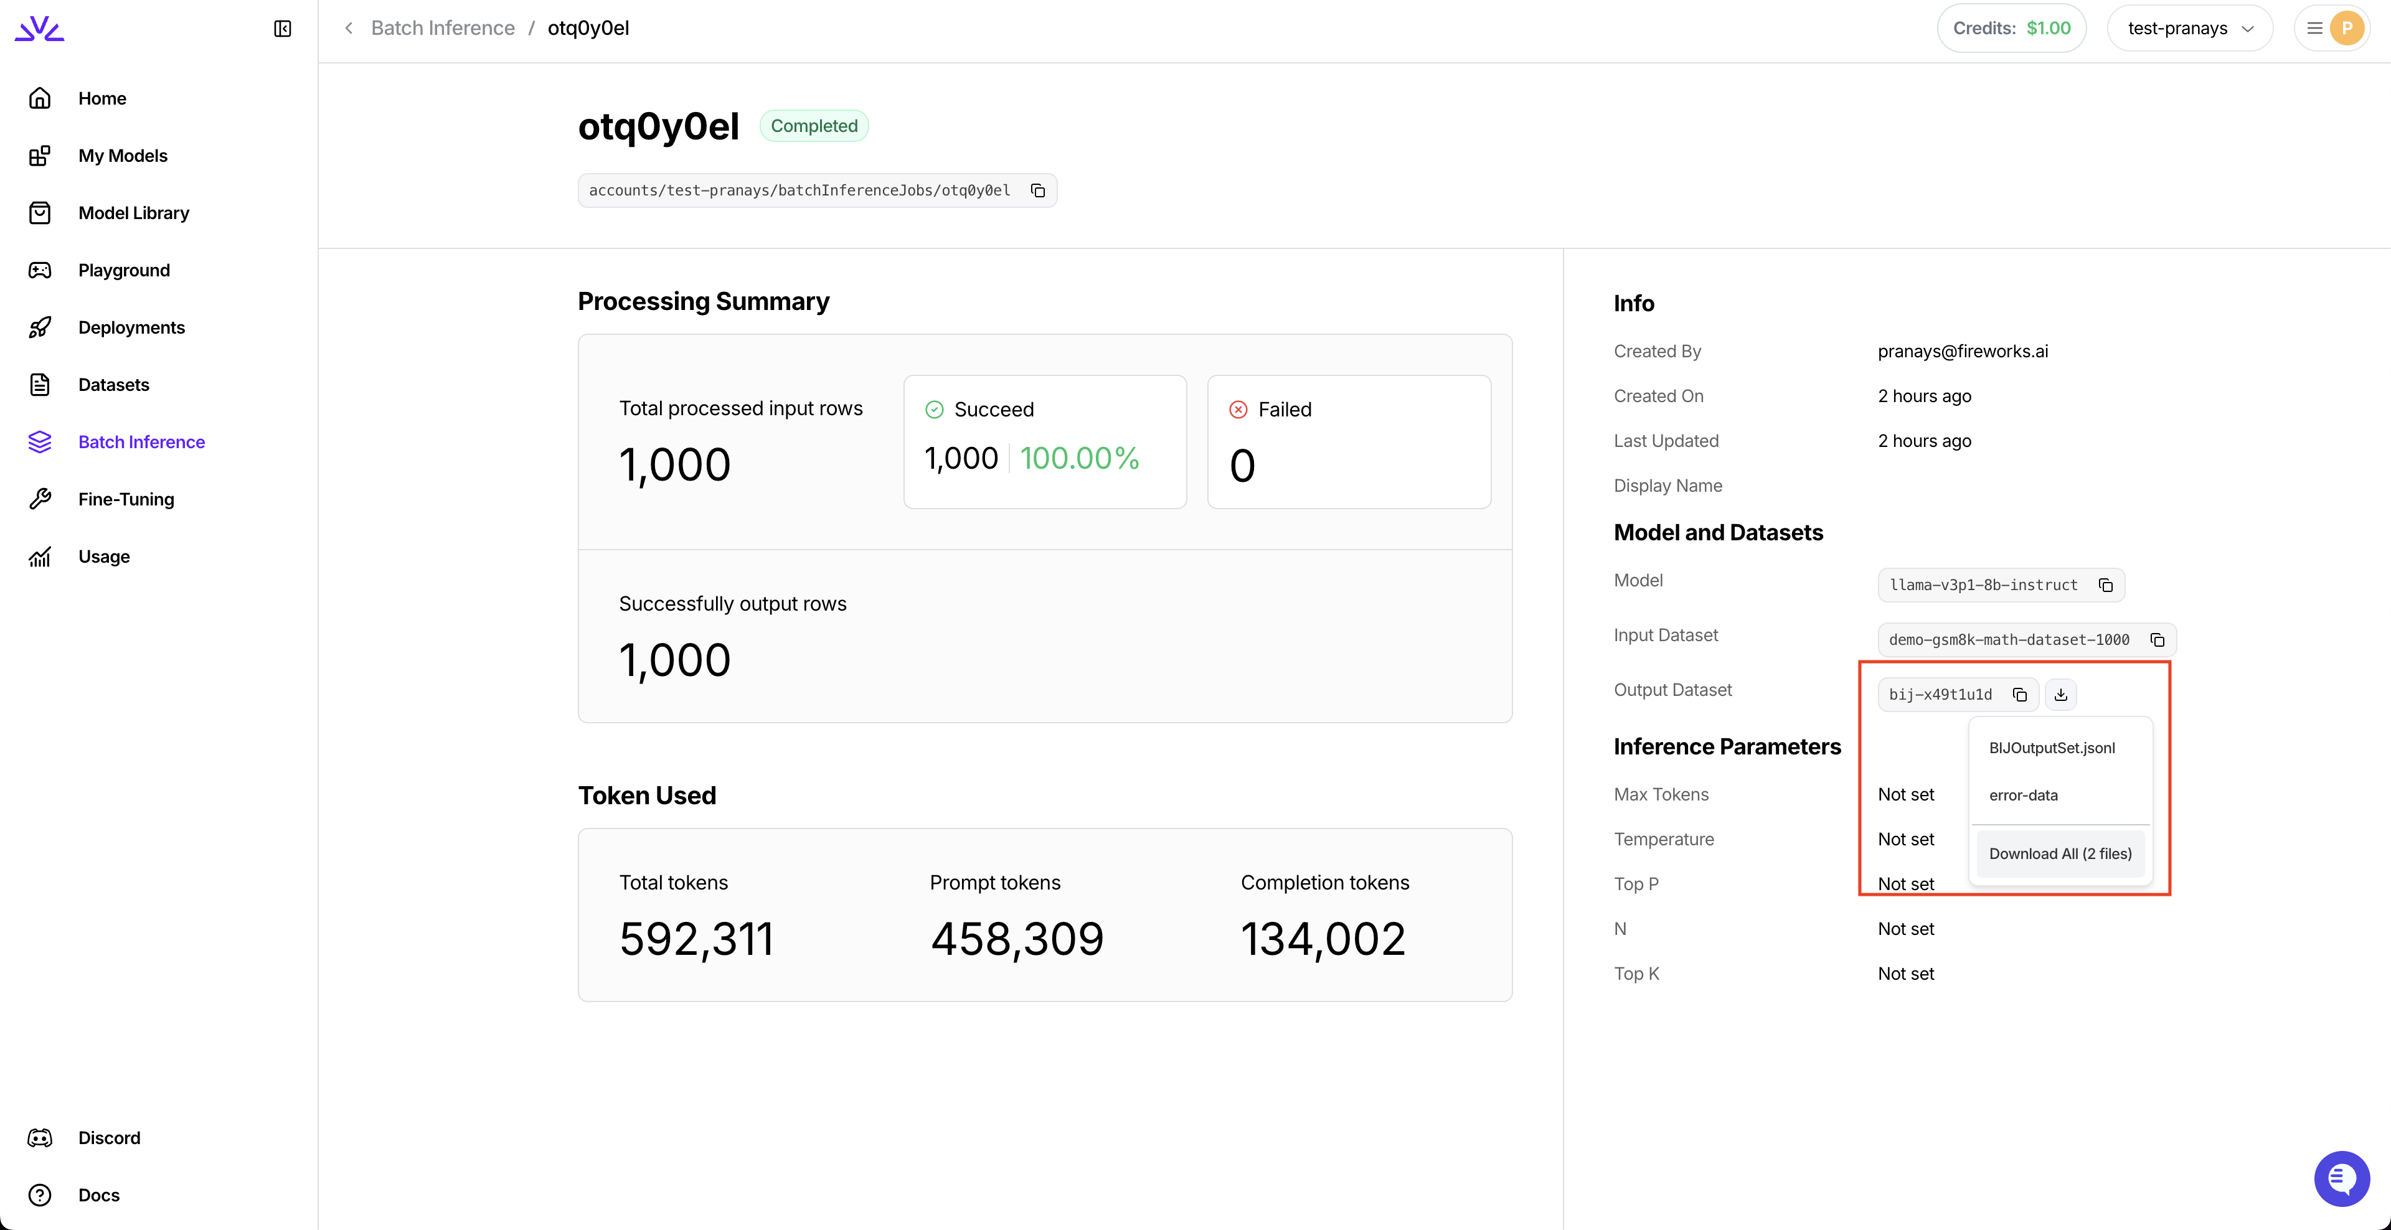The height and width of the screenshot is (1230, 2391).
Task: Open the Discord link in the sidebar
Action: 108,1137
